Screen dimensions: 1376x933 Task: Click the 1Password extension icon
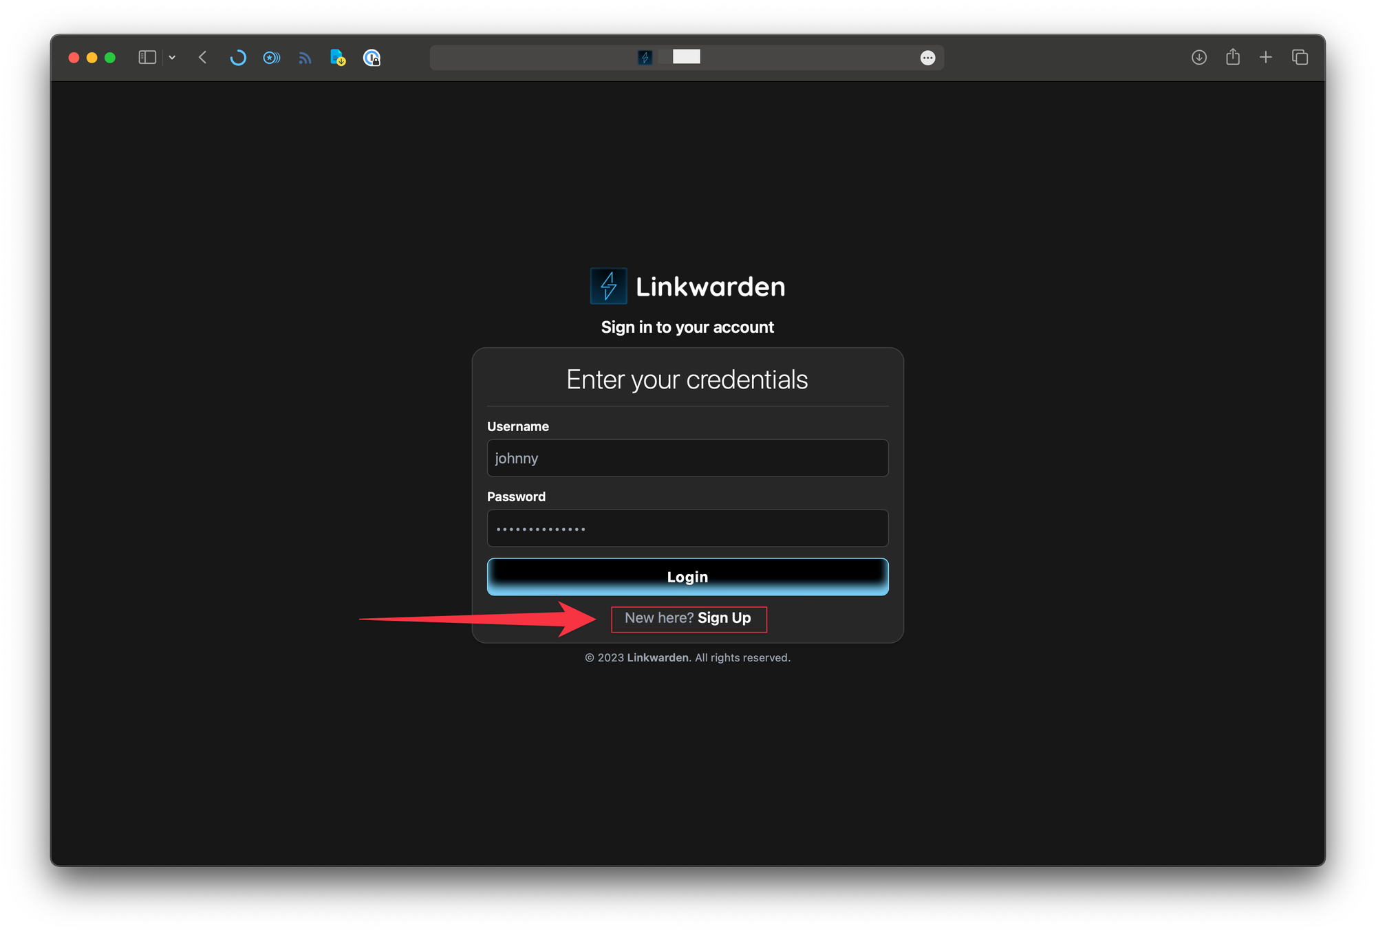[x=372, y=58]
